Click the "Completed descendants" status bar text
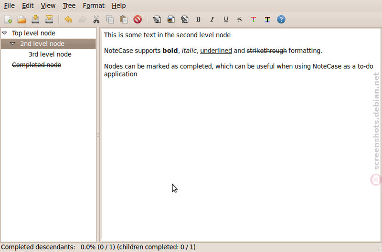382x252 pixels. coord(38,247)
